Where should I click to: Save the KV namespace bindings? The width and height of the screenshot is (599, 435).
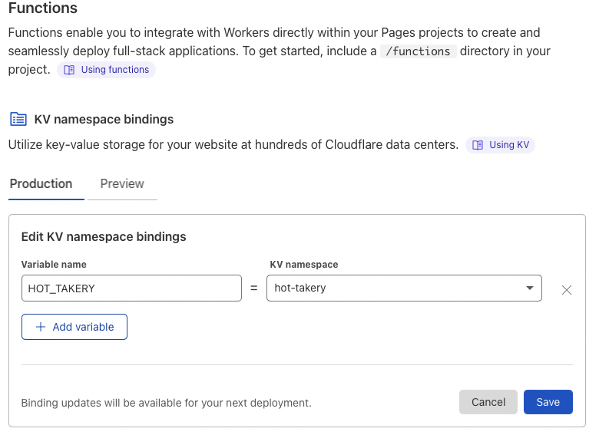click(x=548, y=402)
